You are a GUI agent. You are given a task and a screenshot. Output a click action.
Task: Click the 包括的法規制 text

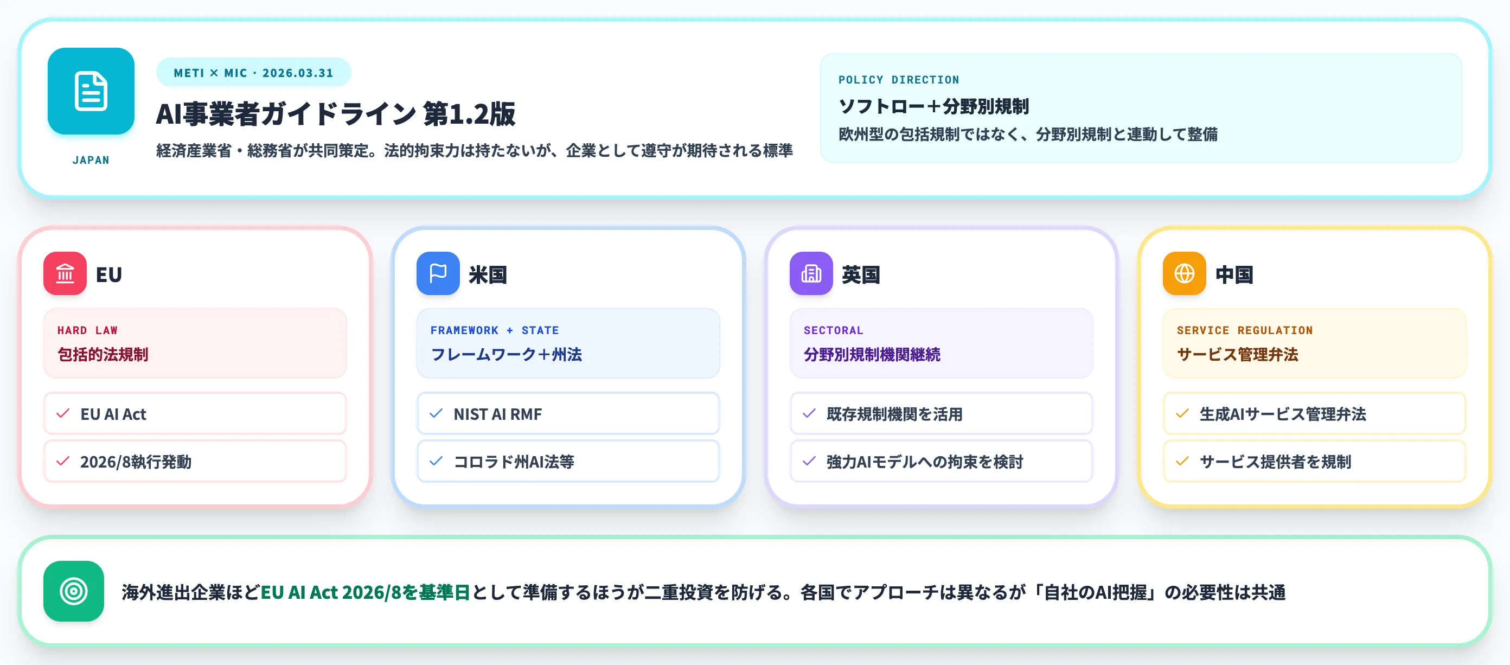[103, 354]
